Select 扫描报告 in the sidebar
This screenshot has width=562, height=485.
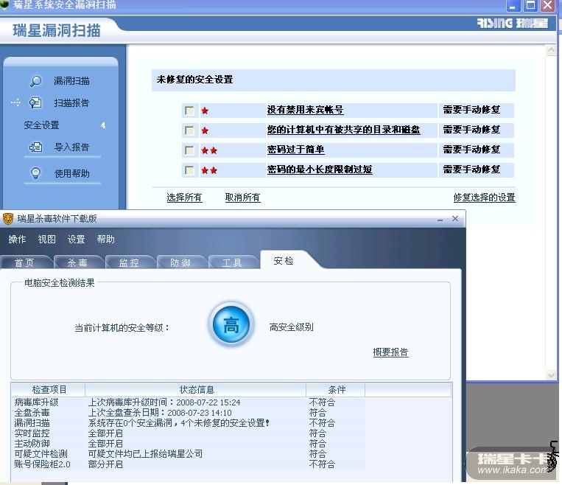[71, 103]
